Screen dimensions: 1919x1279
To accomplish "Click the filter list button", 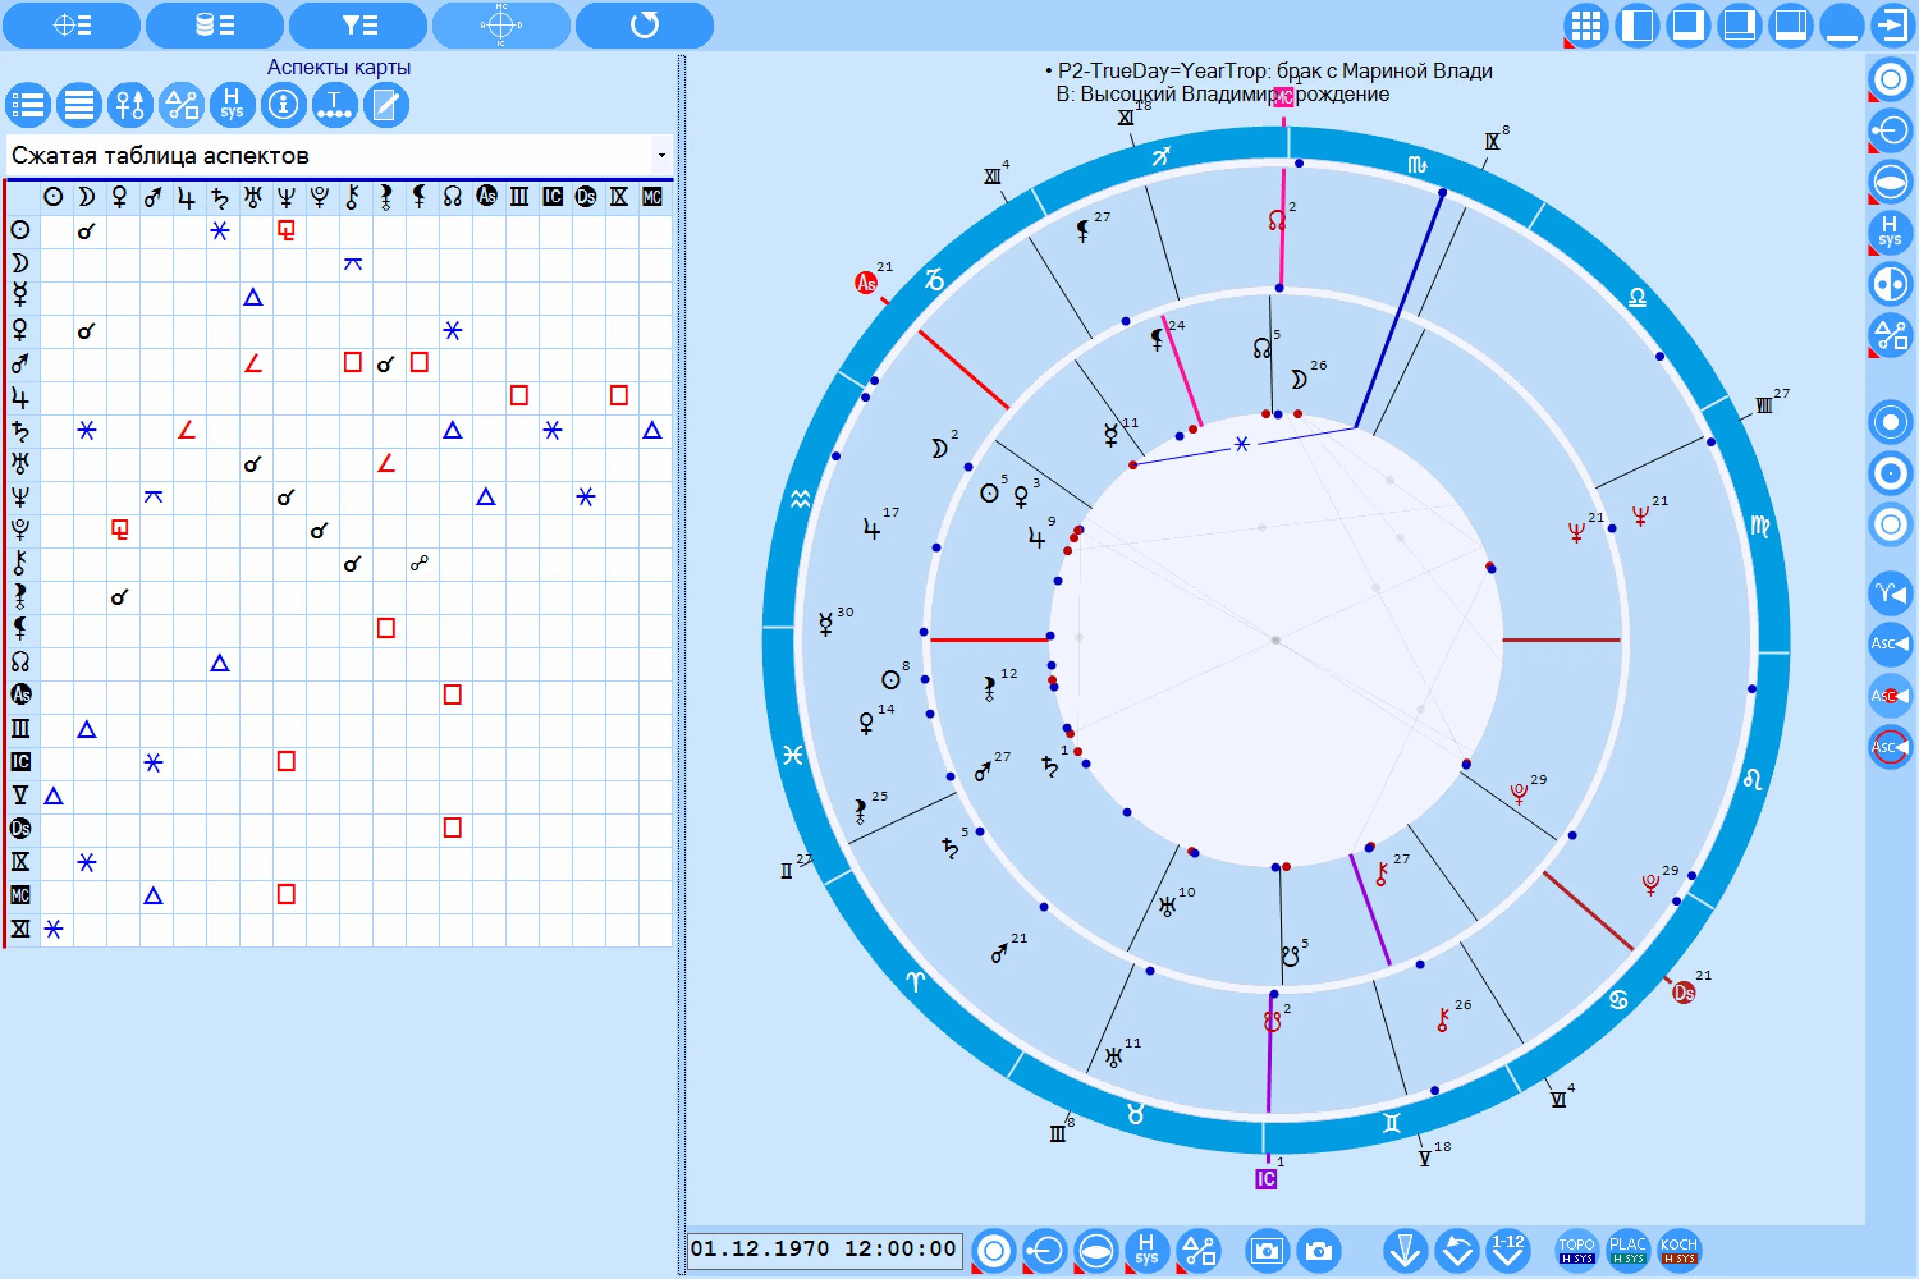I will pyautogui.click(x=358, y=26).
